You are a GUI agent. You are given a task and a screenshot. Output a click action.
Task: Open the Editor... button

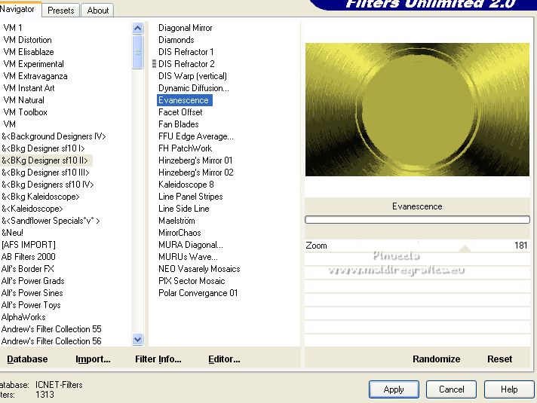click(x=224, y=359)
